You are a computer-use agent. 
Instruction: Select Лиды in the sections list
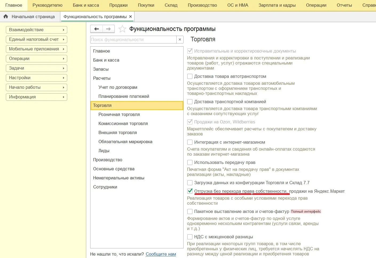coord(137,151)
